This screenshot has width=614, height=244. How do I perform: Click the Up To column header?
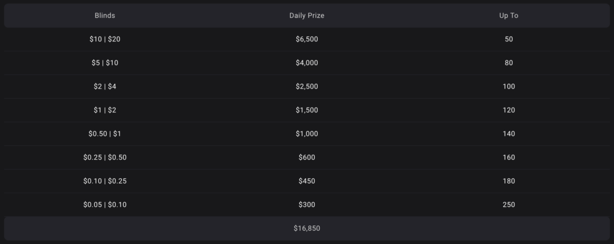[x=508, y=16]
